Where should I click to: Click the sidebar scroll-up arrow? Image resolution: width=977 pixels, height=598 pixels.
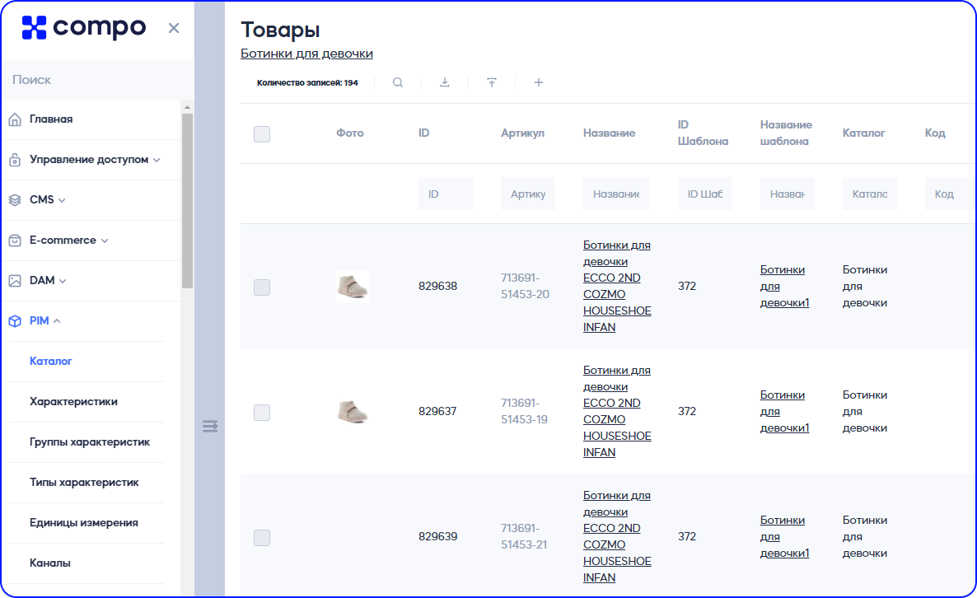[187, 108]
